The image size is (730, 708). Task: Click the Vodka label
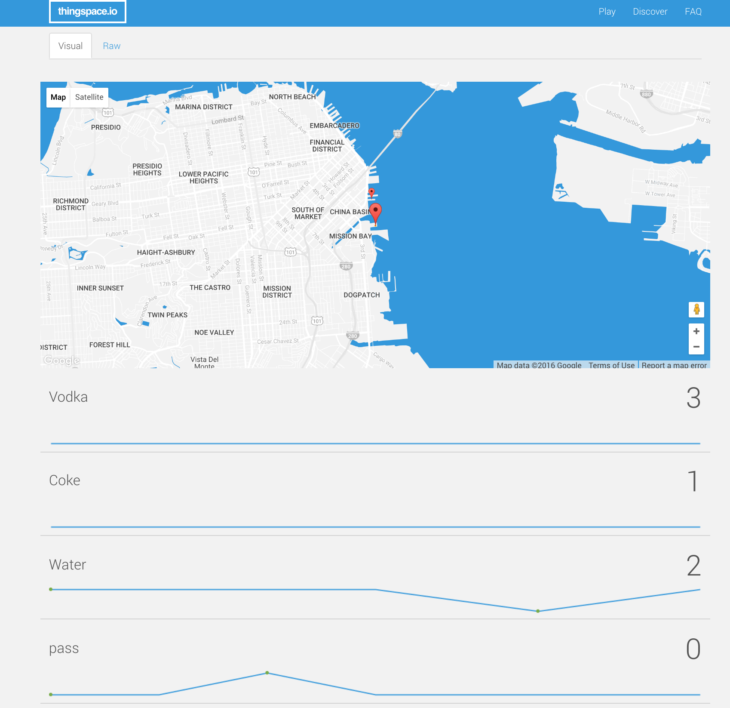(68, 397)
